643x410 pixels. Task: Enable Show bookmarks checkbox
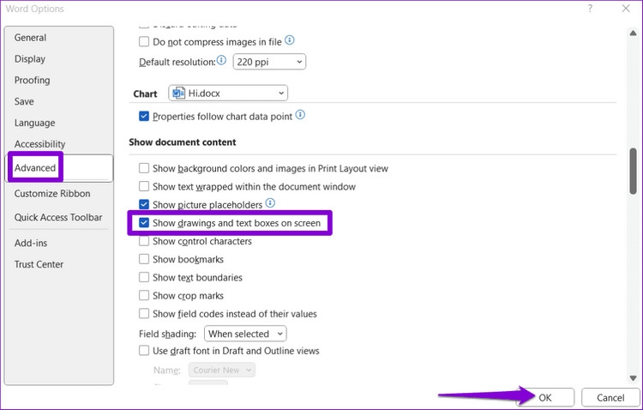144,259
